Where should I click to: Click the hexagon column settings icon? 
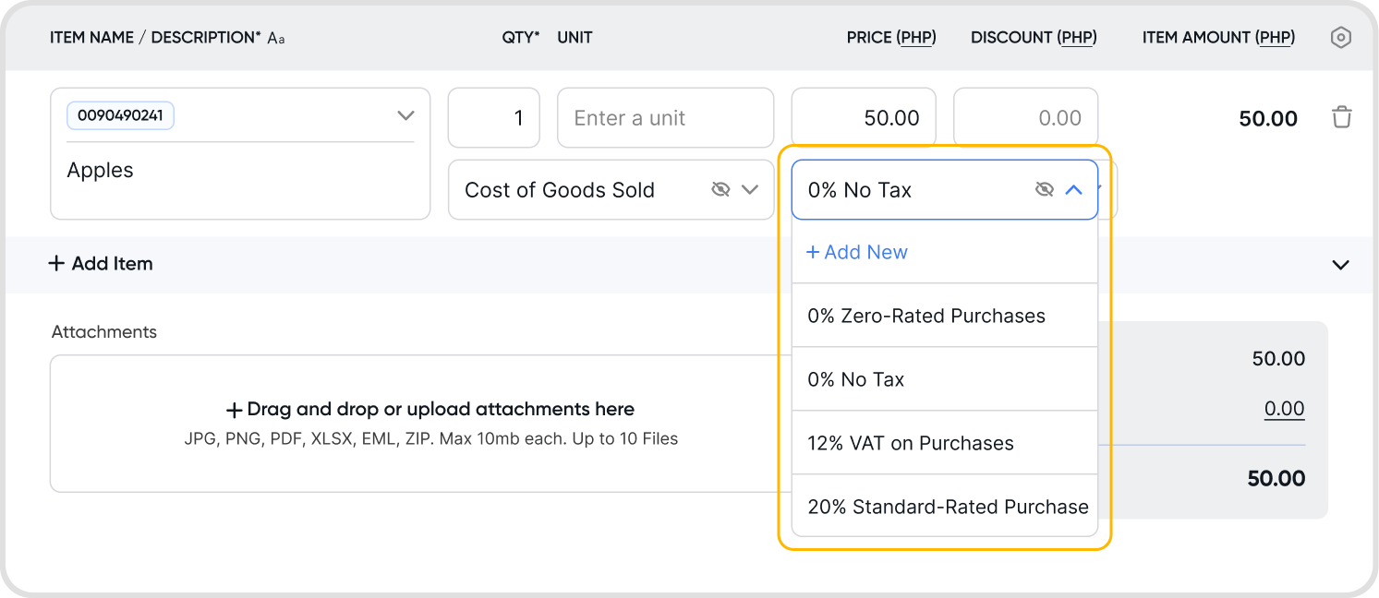[x=1340, y=38]
